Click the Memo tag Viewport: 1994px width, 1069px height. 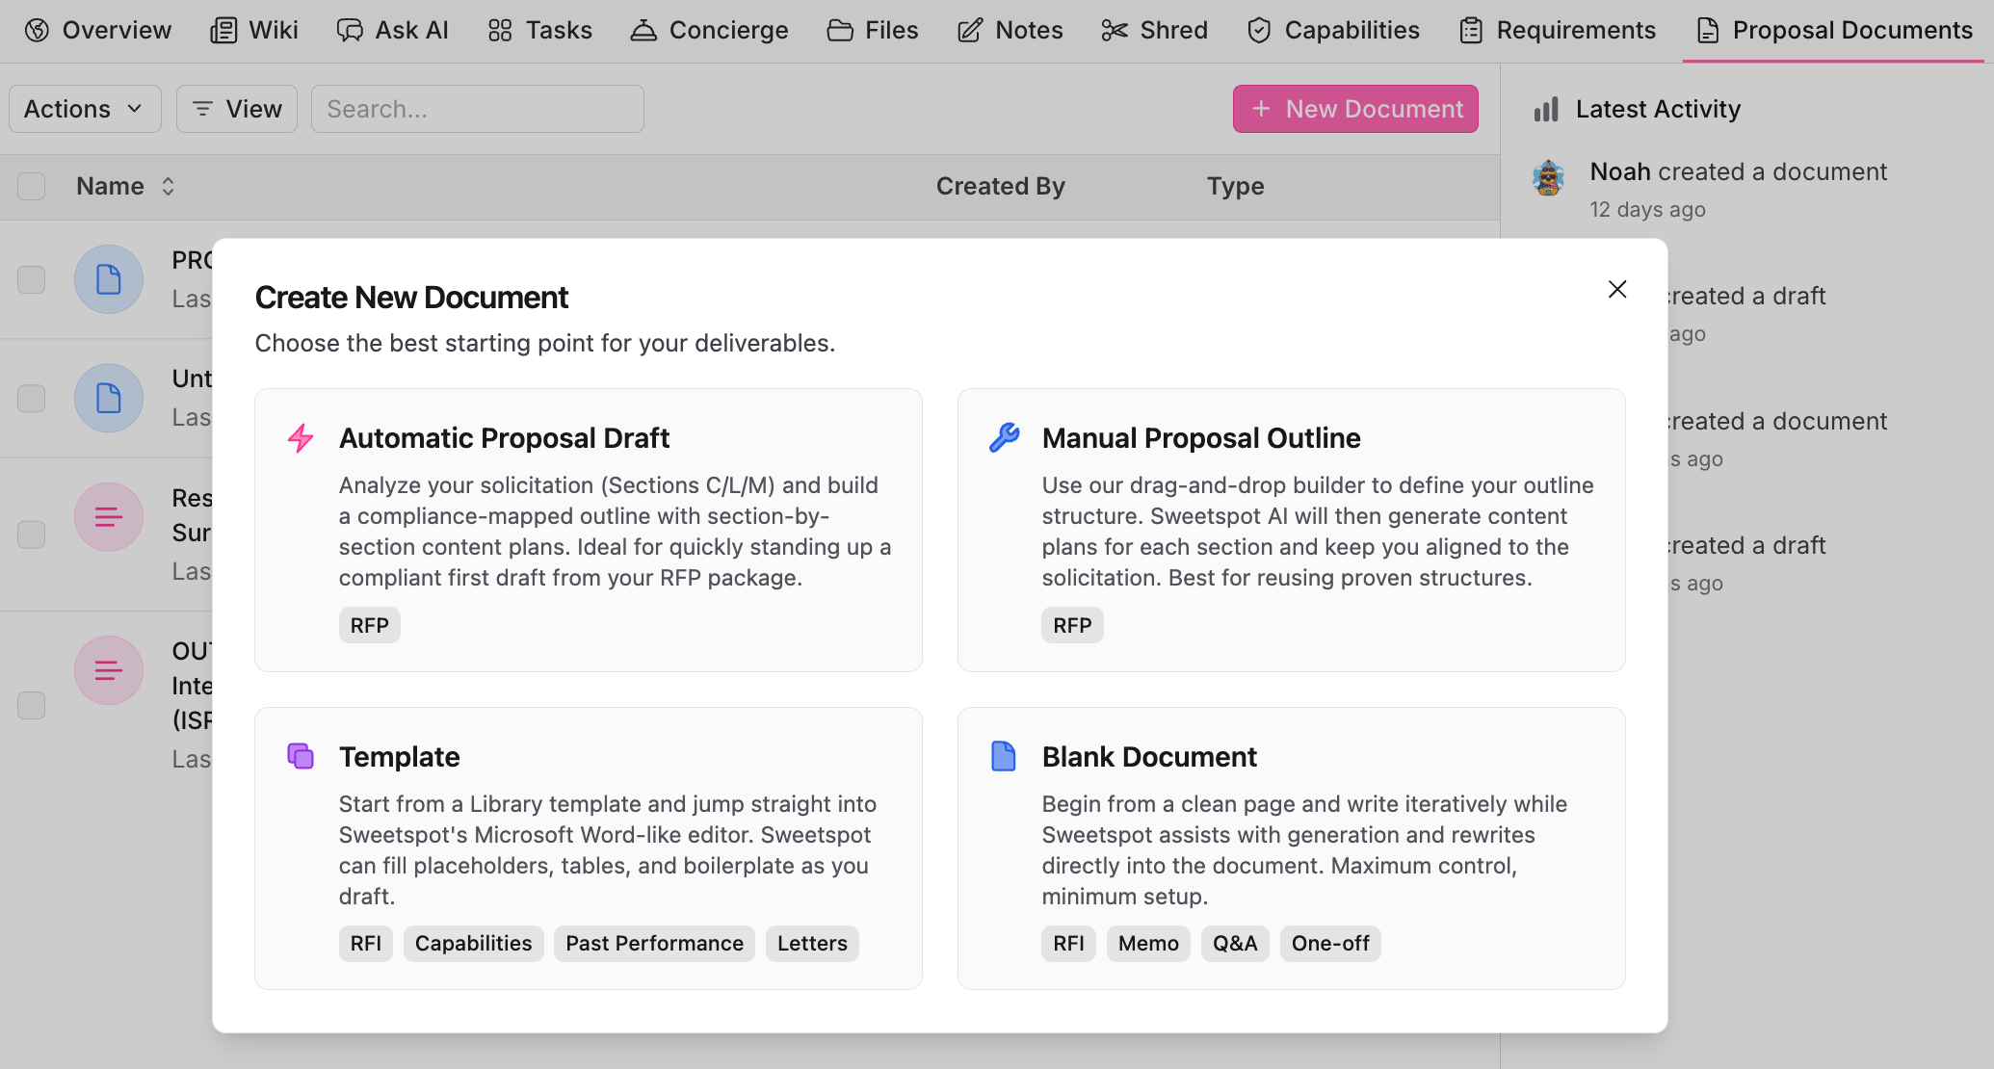tap(1148, 944)
